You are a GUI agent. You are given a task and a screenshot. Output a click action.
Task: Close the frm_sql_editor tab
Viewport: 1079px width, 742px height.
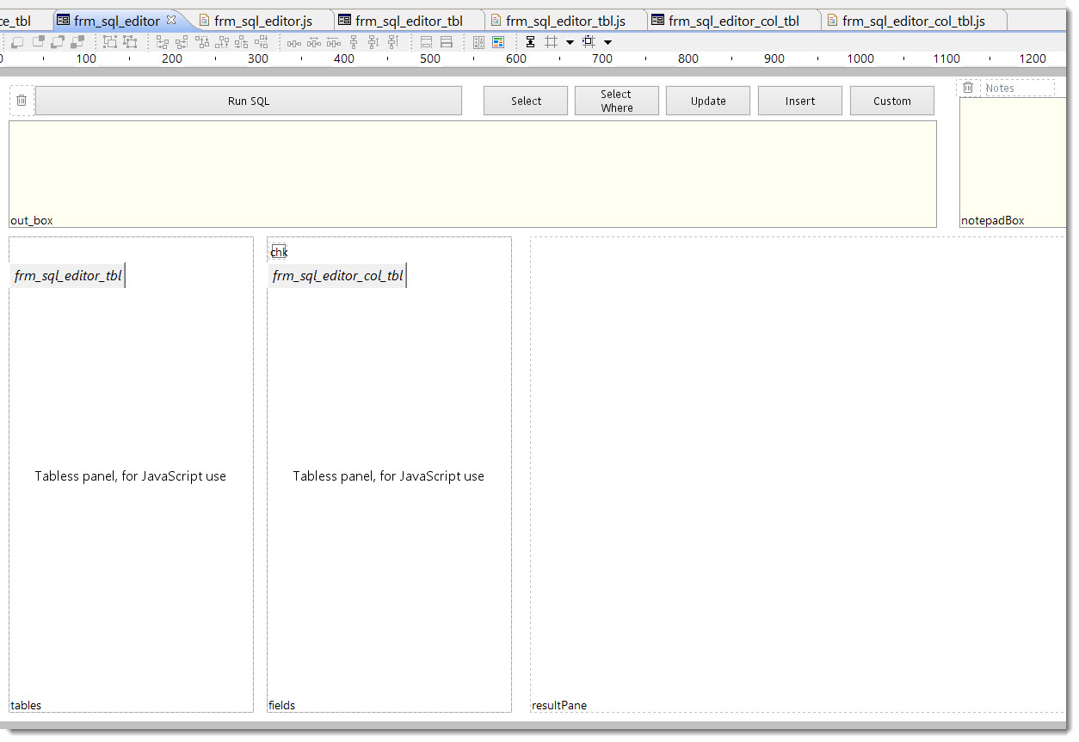click(170, 20)
